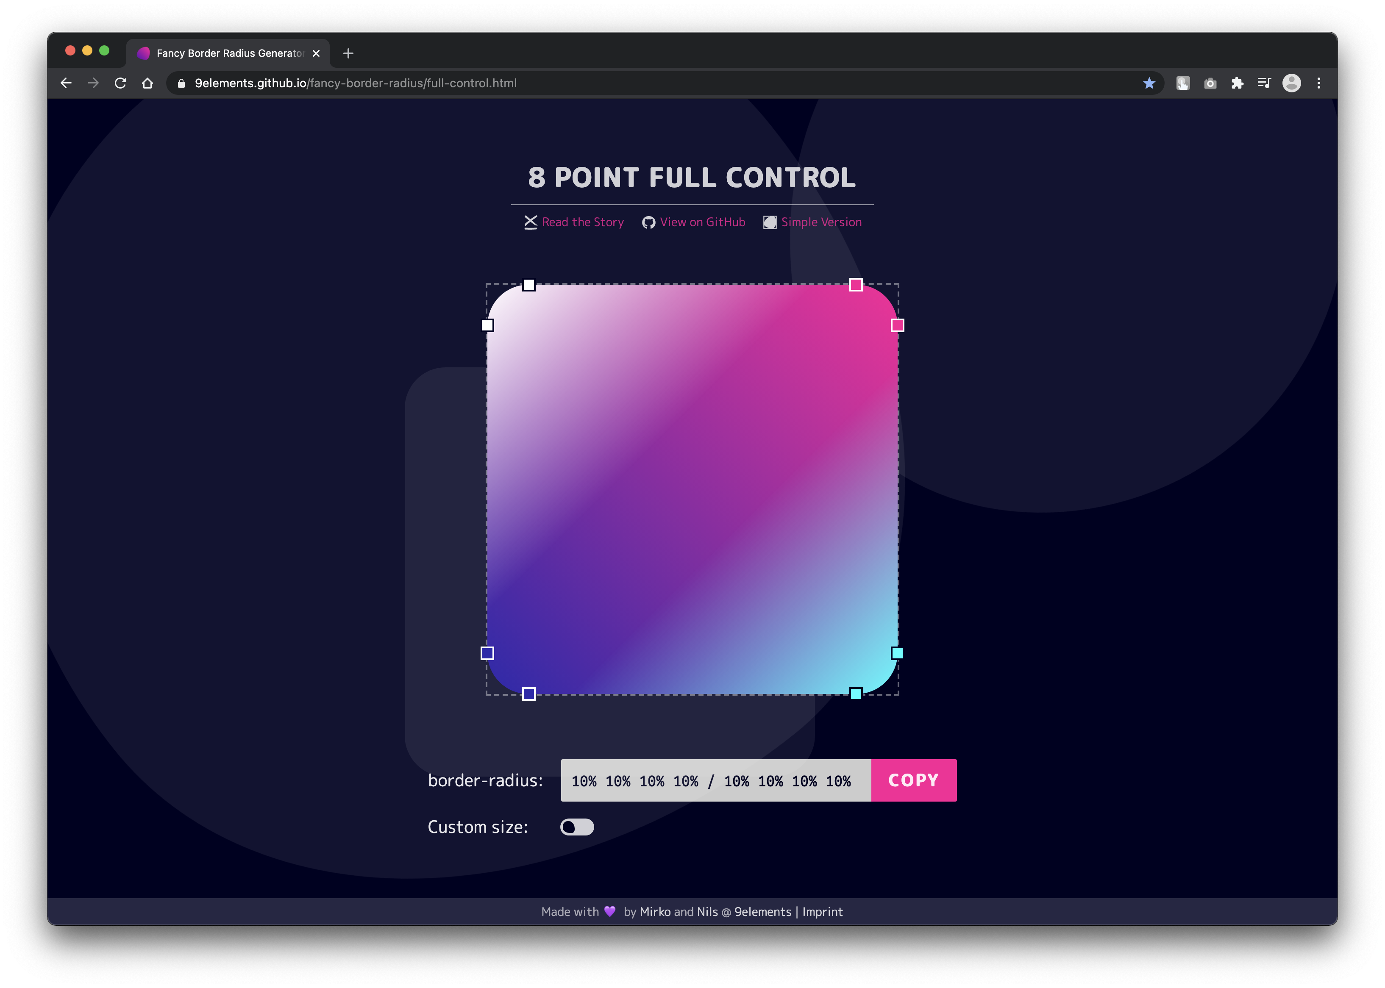Click the bookmark star icon
This screenshot has width=1385, height=988.
1148,83
